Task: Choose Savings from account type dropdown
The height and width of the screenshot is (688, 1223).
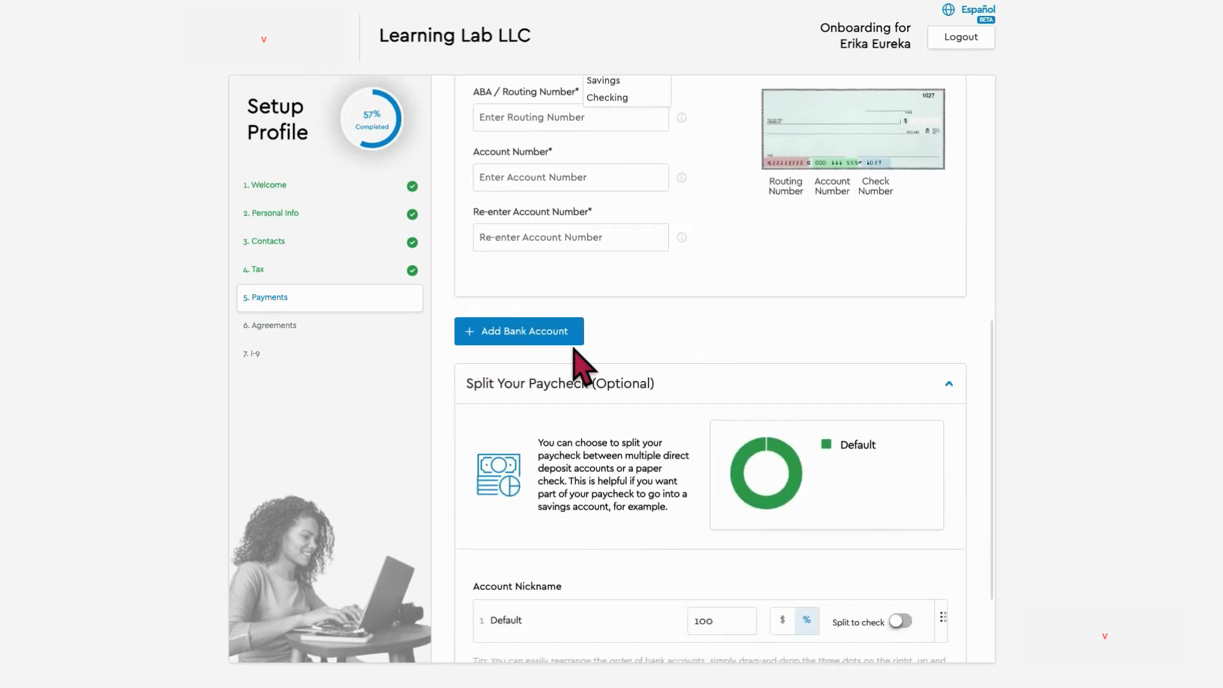Action: pos(603,81)
